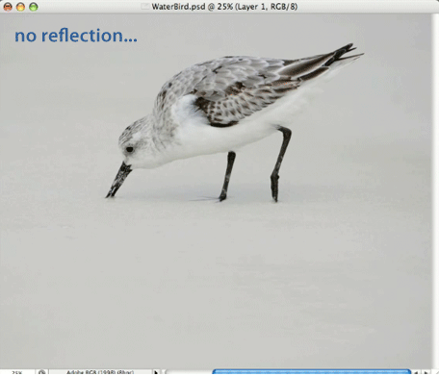Click the small status bar icon beside zoom field
The width and height of the screenshot is (439, 376).
(41, 373)
